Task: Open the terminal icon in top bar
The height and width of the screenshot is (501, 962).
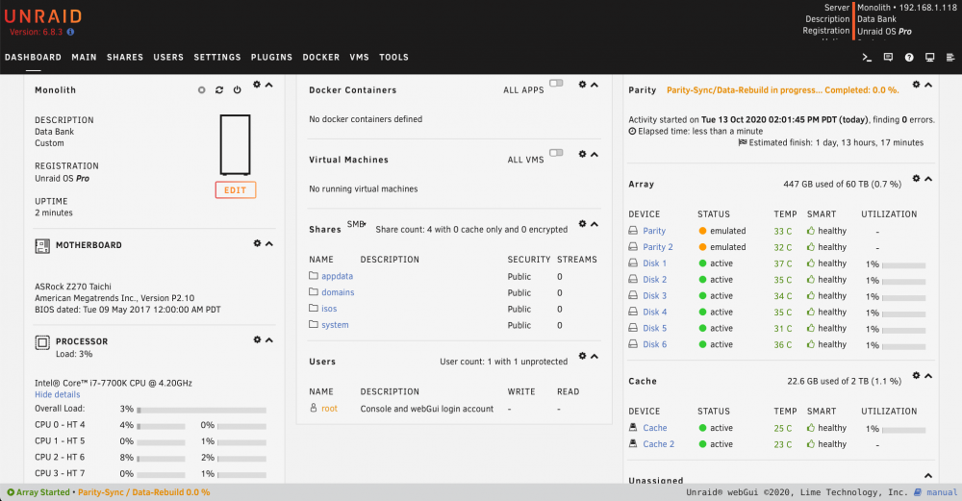Action: (867, 57)
